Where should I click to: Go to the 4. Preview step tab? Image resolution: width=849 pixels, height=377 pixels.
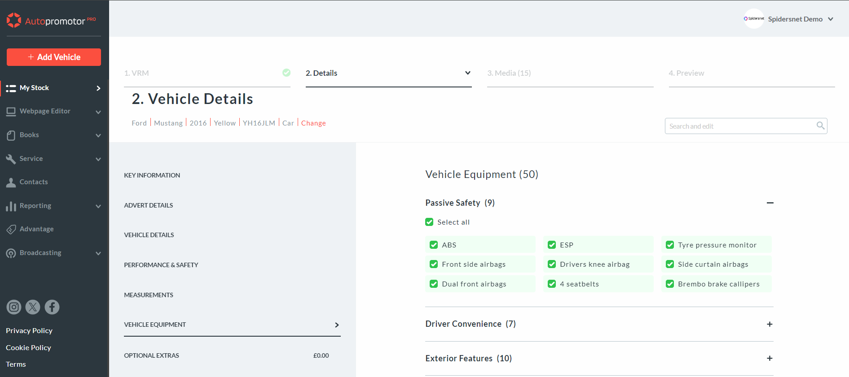coord(686,73)
